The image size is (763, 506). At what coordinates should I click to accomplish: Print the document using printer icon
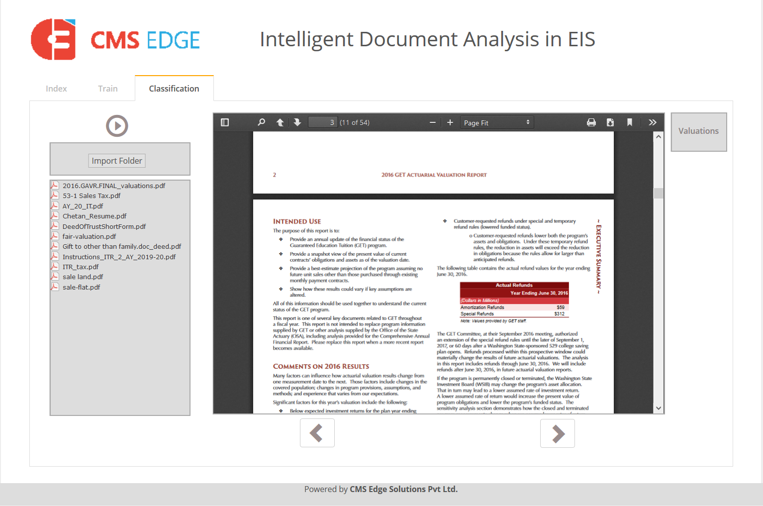click(591, 122)
